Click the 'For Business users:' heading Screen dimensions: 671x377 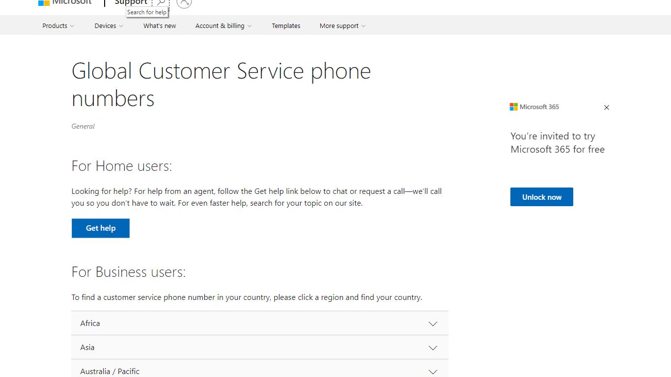129,272
